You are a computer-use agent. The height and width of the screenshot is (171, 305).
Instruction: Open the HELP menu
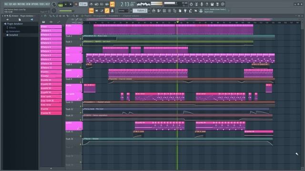tap(48, 4)
